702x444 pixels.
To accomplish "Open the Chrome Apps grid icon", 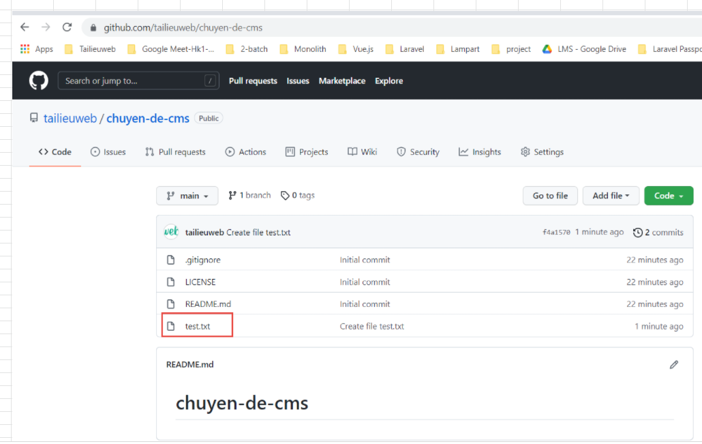I will 25,49.
